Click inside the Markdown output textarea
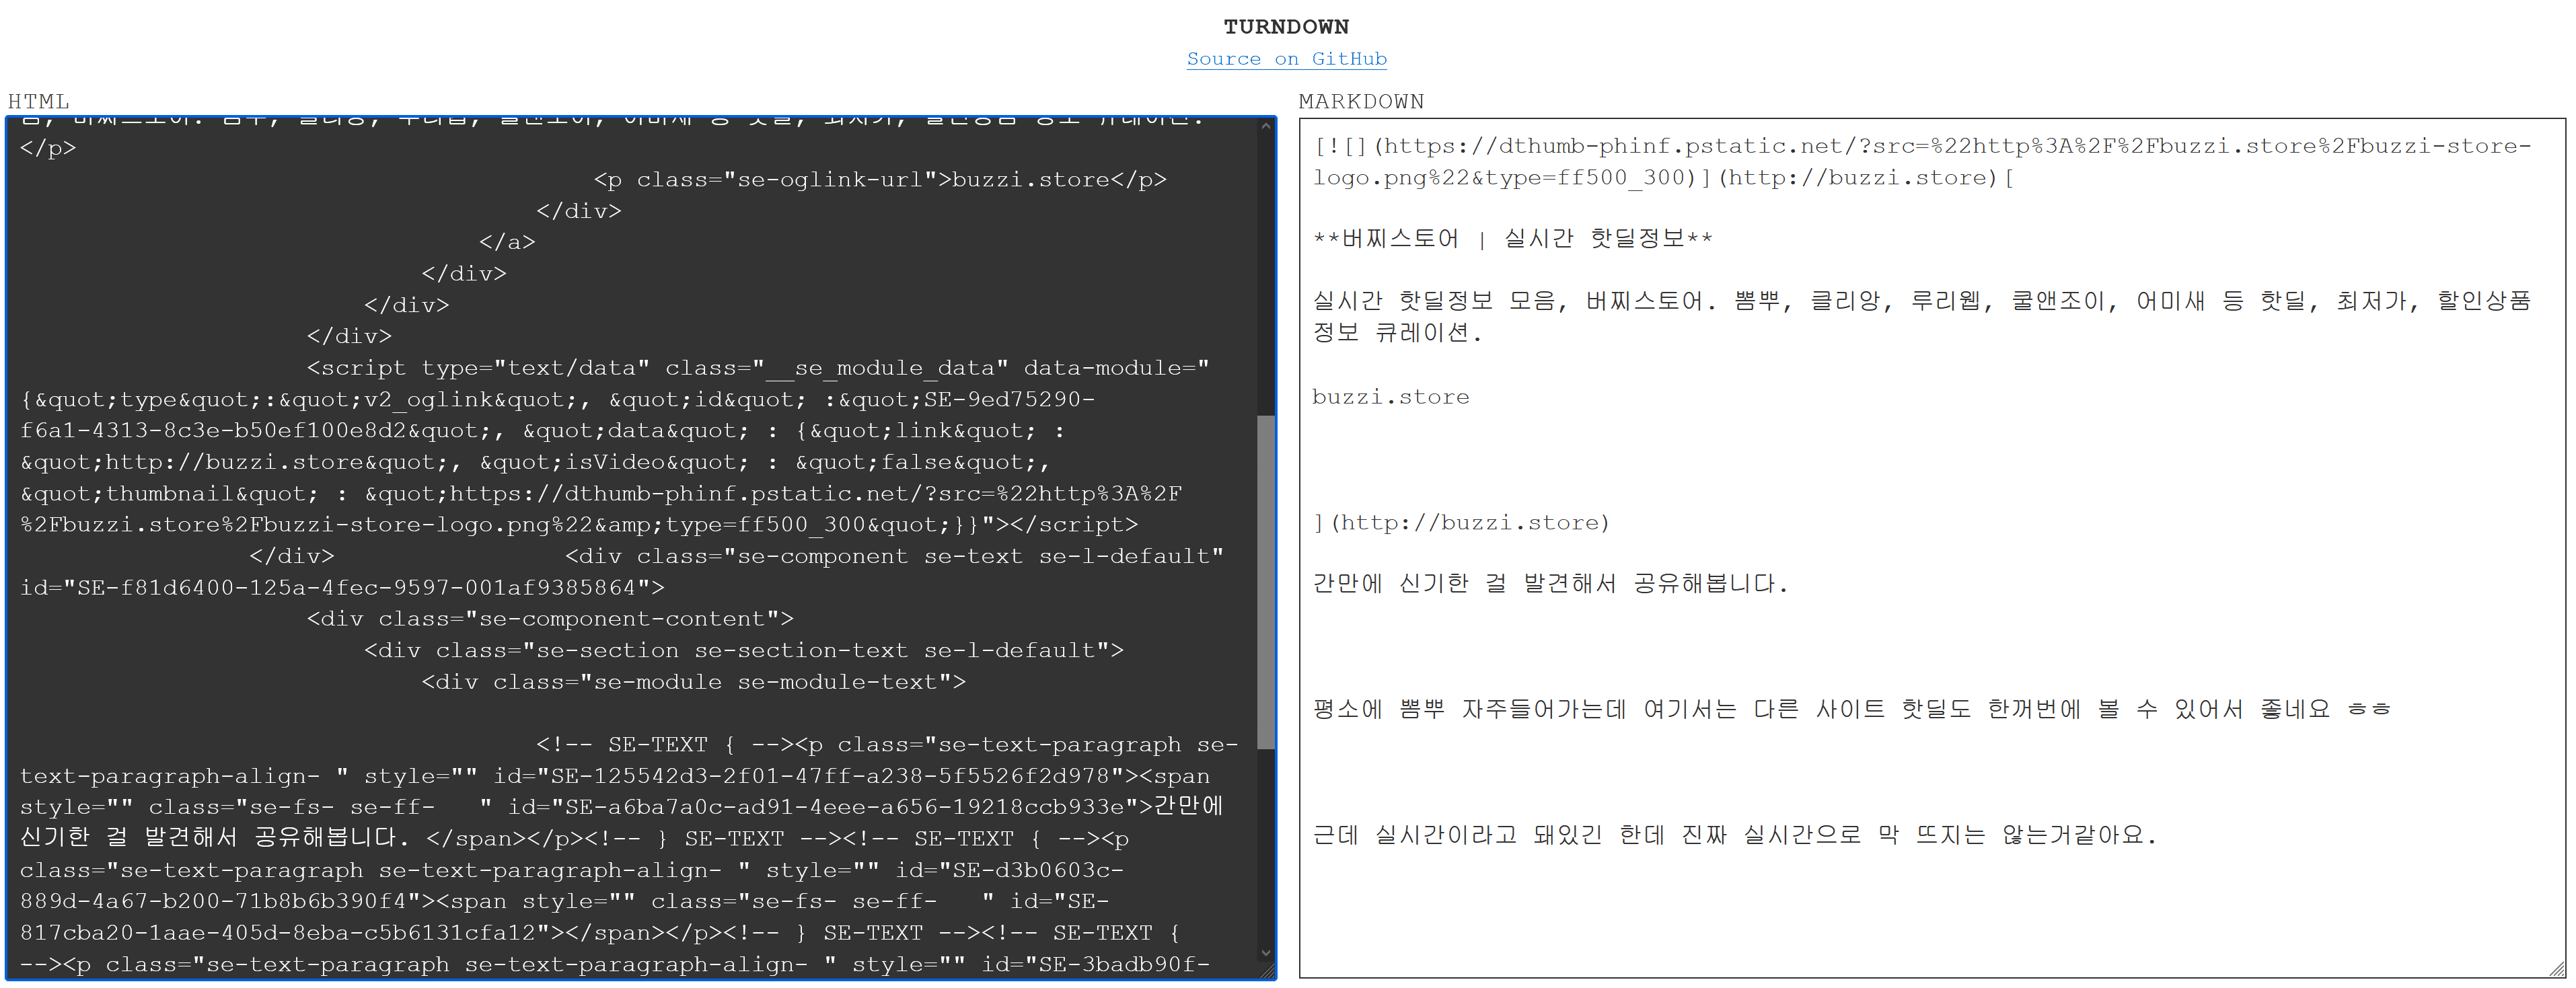The height and width of the screenshot is (988, 2576). point(1932,548)
